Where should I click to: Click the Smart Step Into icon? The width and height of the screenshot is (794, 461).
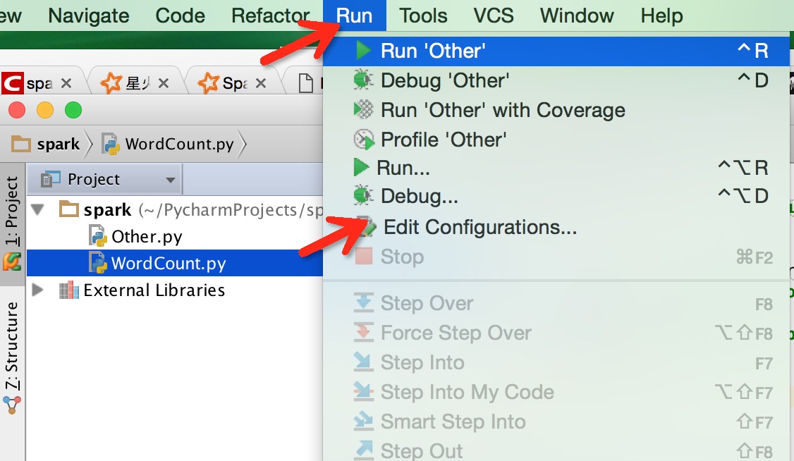pyautogui.click(x=364, y=421)
